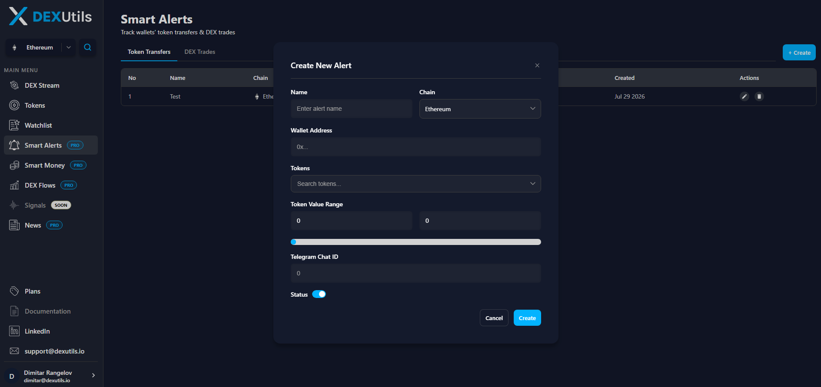Toggle the Status switch off
Screen dimensions: 821x387
pos(319,294)
